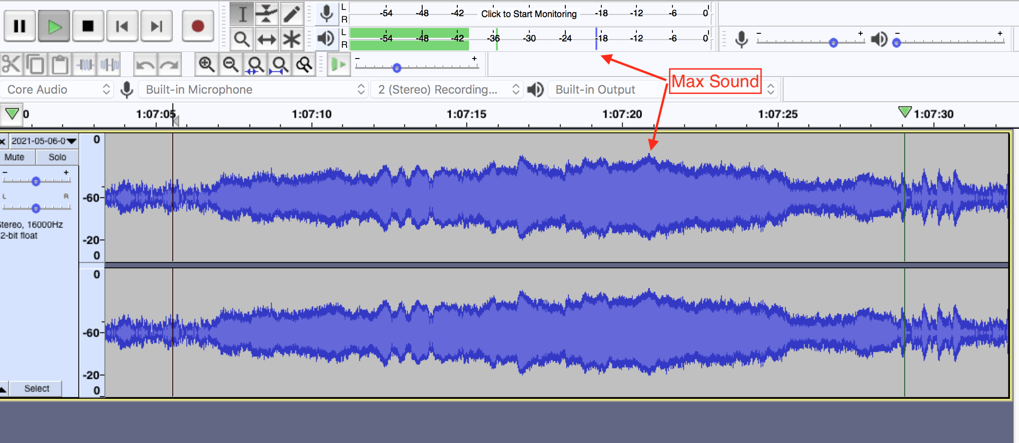
Task: Collapse the track with the arrow button
Action: pos(4,389)
